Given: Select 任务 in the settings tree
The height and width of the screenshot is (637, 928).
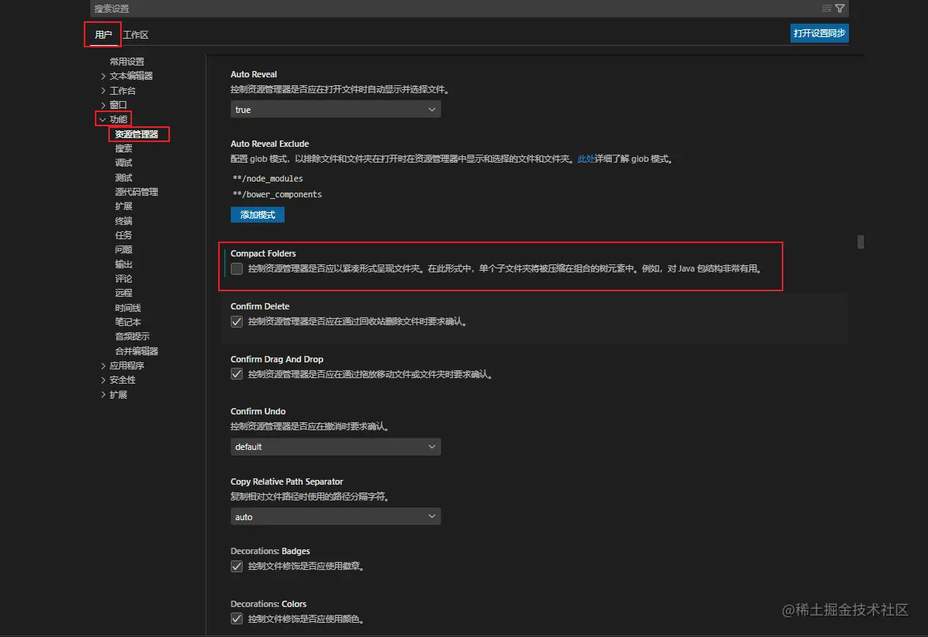Looking at the screenshot, I should click(x=123, y=234).
